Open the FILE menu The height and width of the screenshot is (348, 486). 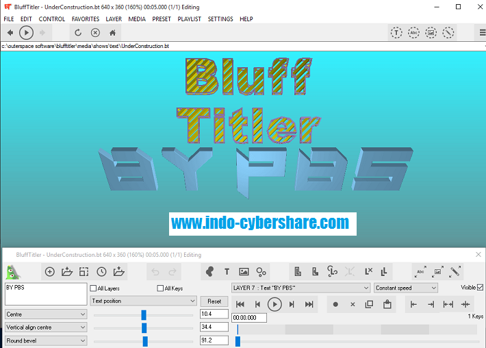pyautogui.click(x=9, y=19)
